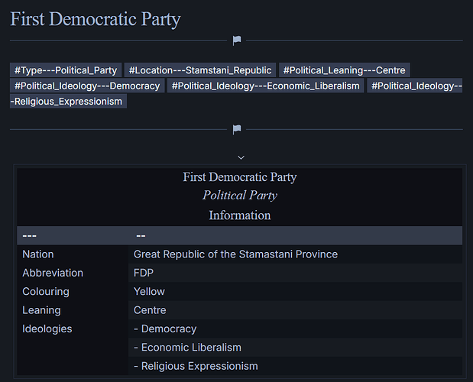Select the Democracy row in Ideologies
The image size is (473, 382).
coord(165,329)
